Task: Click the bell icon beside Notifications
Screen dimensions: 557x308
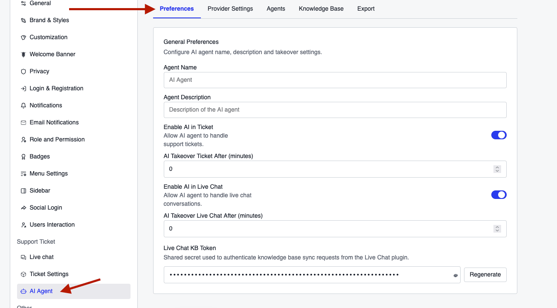Action: (x=23, y=106)
